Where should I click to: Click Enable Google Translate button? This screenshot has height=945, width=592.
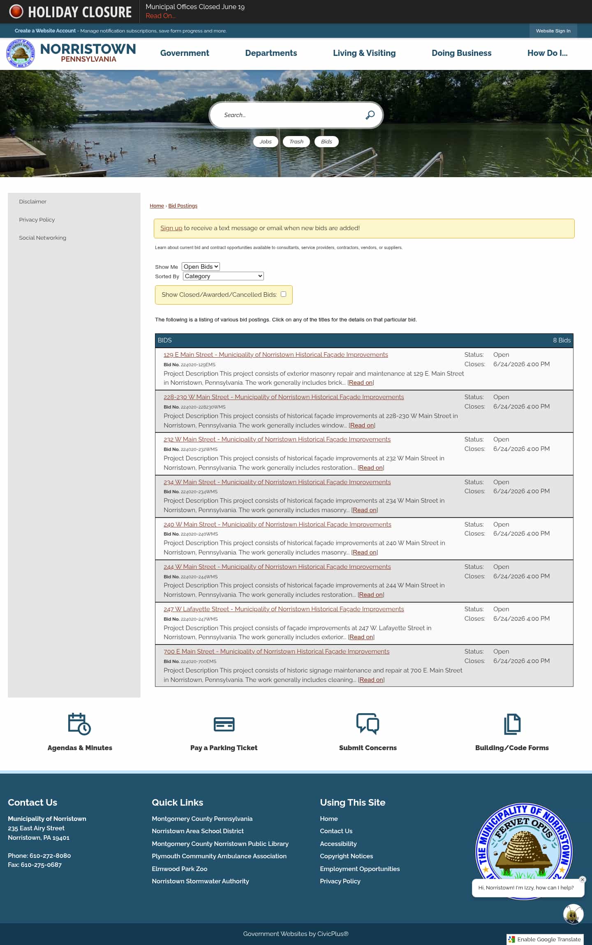click(545, 939)
